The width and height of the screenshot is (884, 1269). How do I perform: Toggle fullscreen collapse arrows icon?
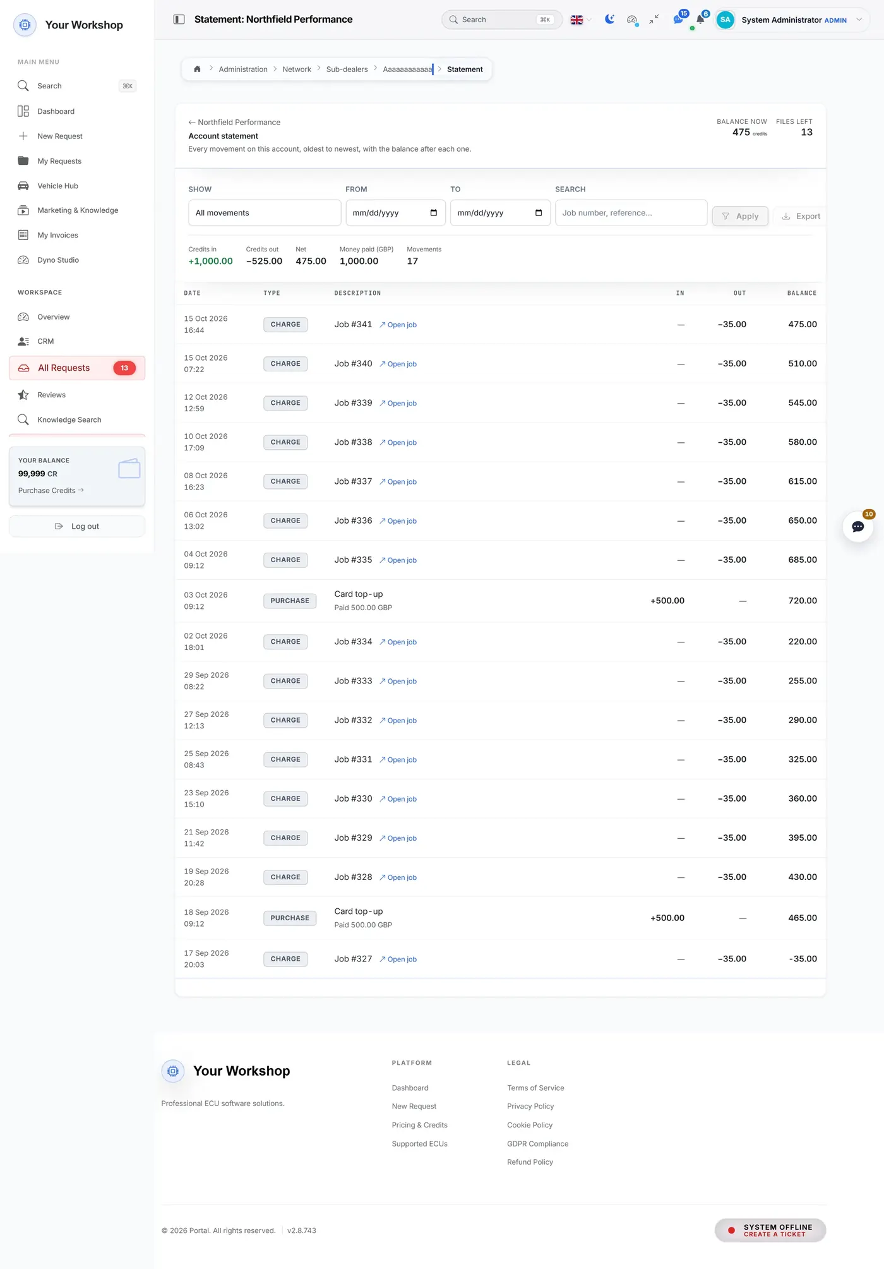point(654,20)
